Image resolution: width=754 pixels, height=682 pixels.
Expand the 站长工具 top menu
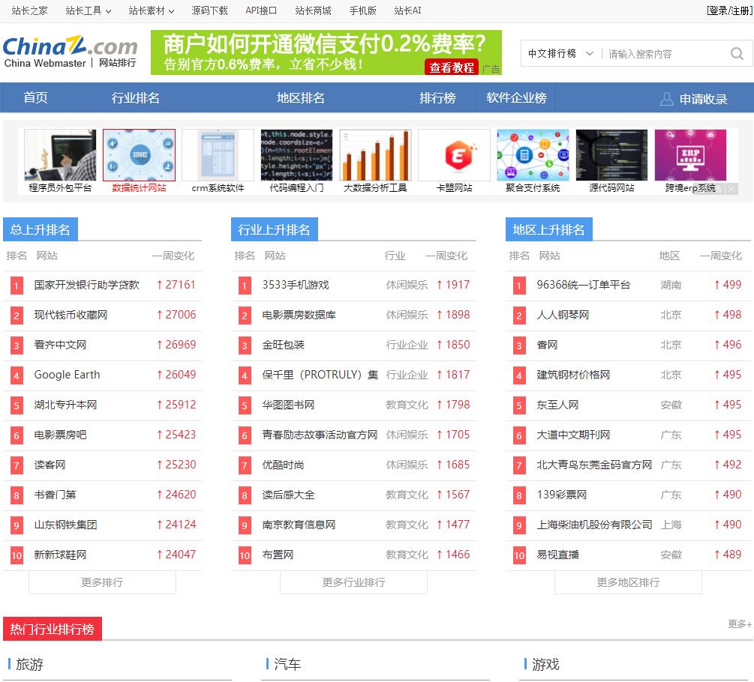click(89, 10)
